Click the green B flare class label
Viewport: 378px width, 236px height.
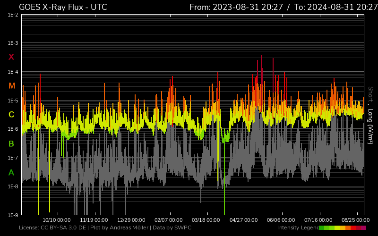coord(11,143)
